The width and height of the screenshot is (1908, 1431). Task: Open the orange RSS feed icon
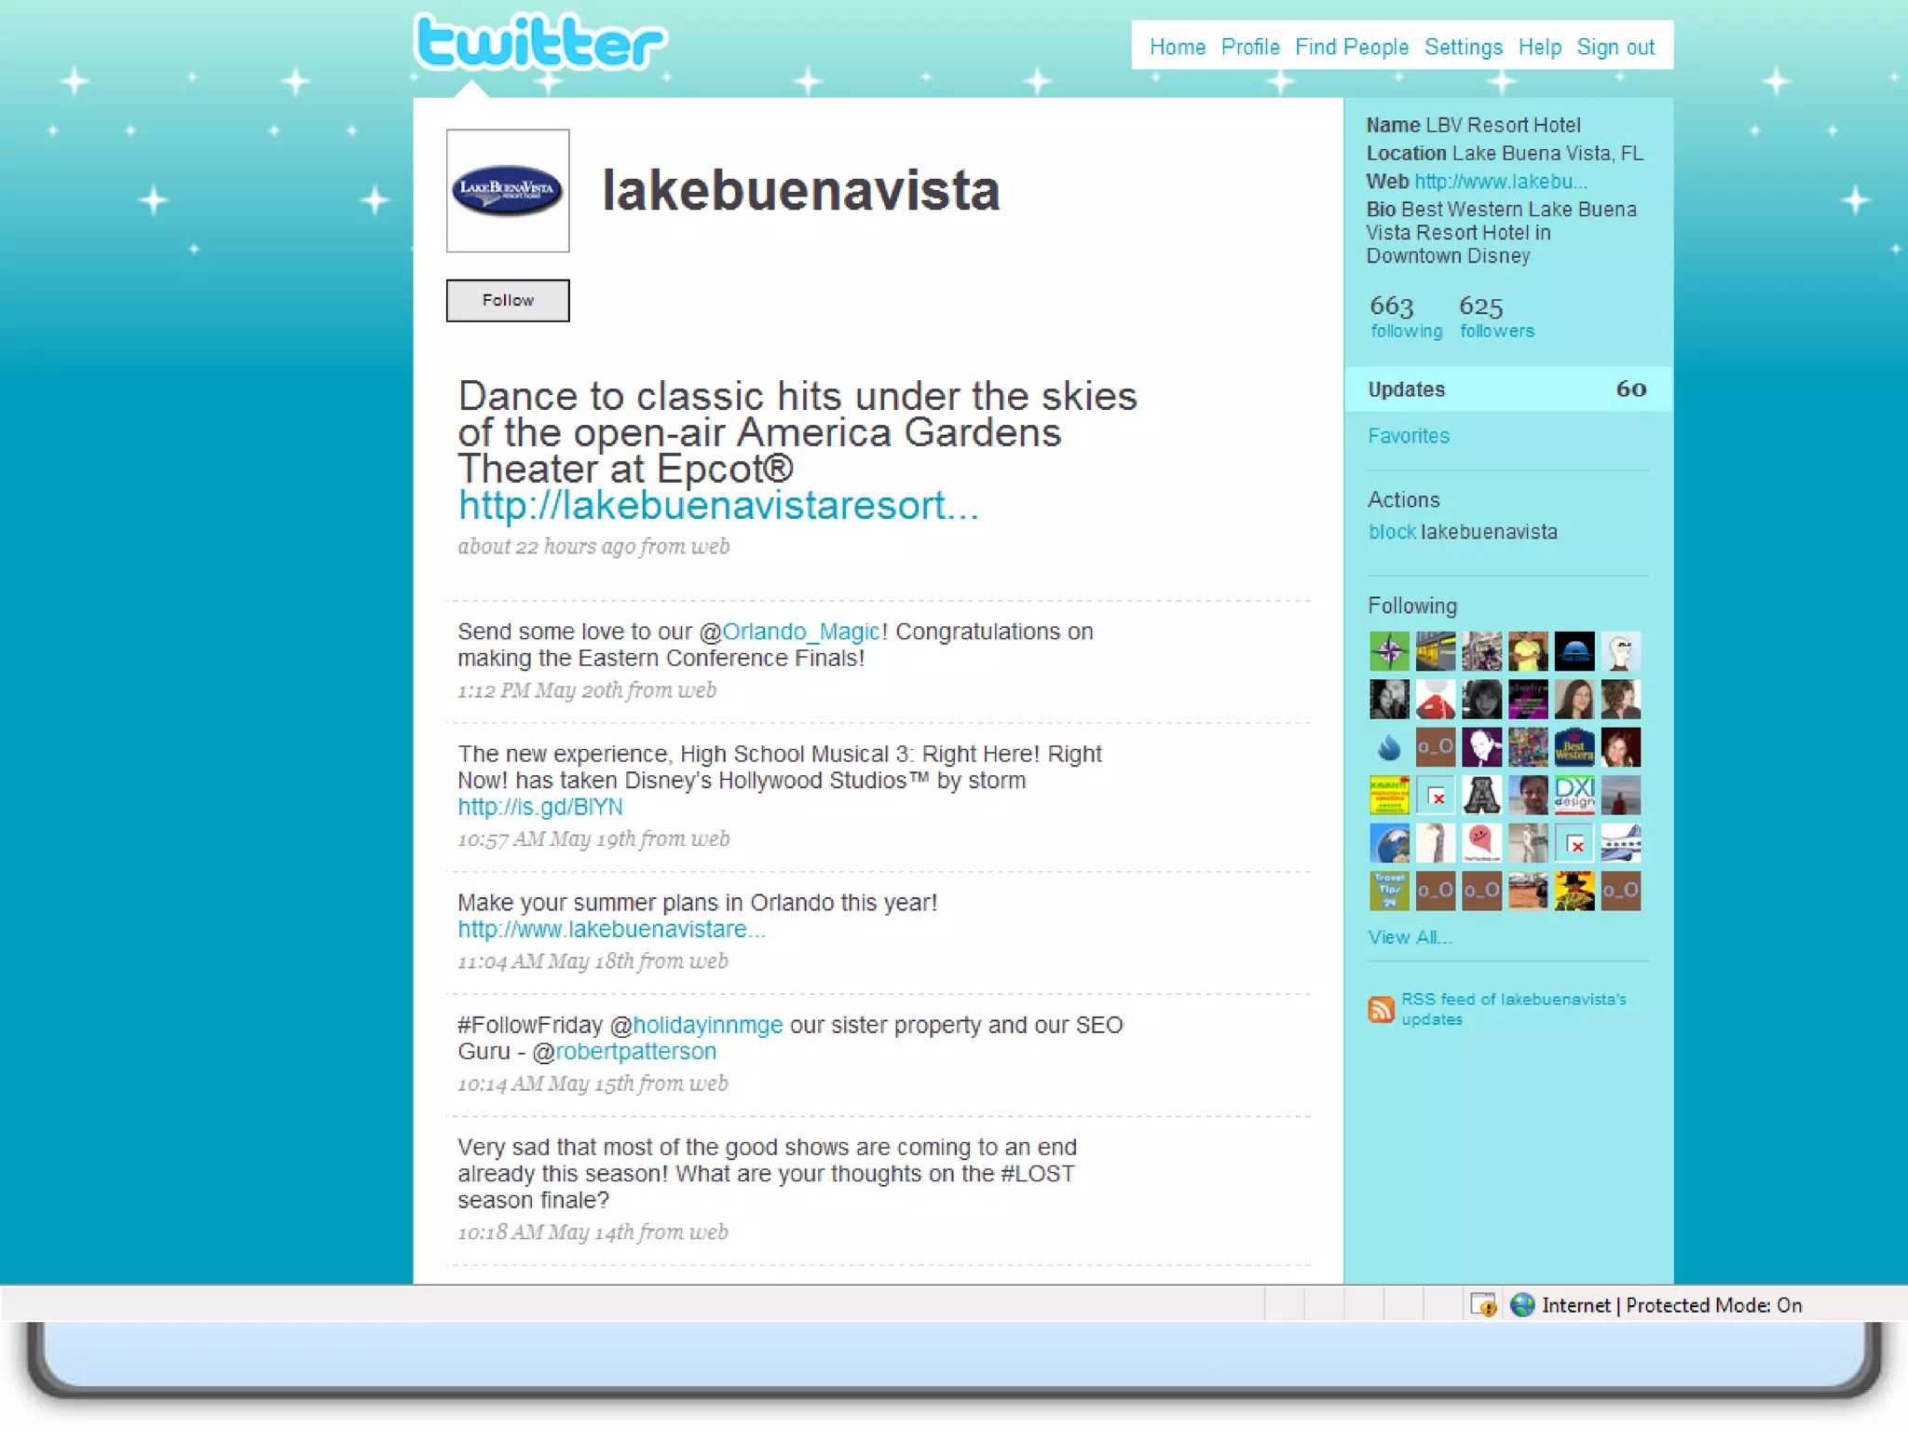(1381, 1009)
